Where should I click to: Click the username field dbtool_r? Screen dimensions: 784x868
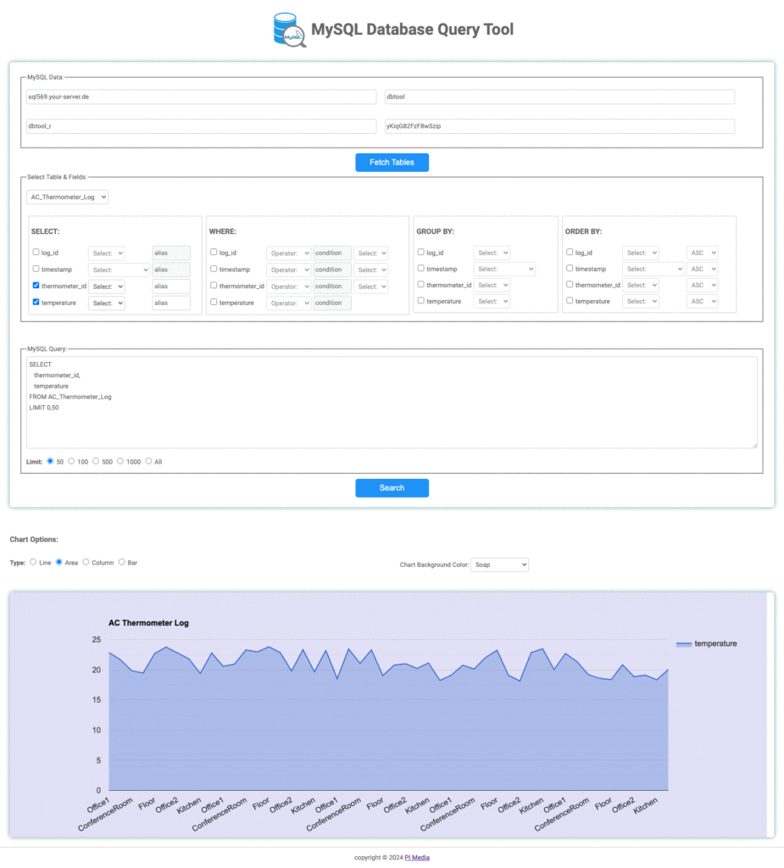201,126
